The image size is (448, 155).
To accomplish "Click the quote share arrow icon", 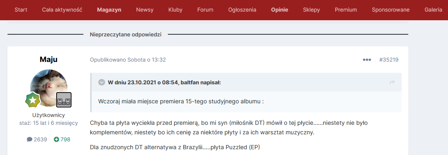I will click(392, 82).
